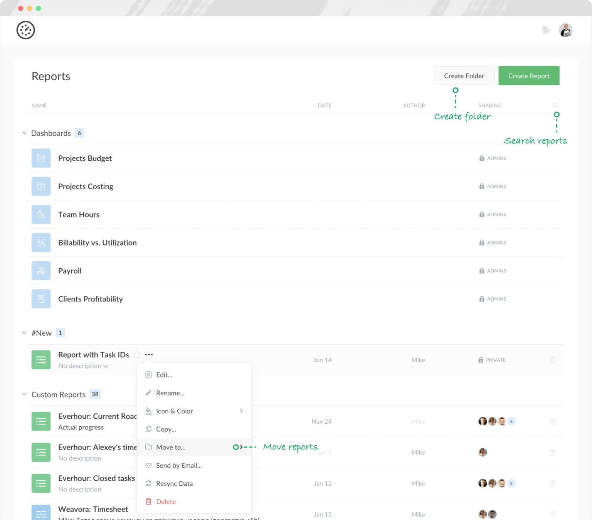Choose Rename... from the context menu
This screenshot has width=592, height=520.
[x=170, y=393]
